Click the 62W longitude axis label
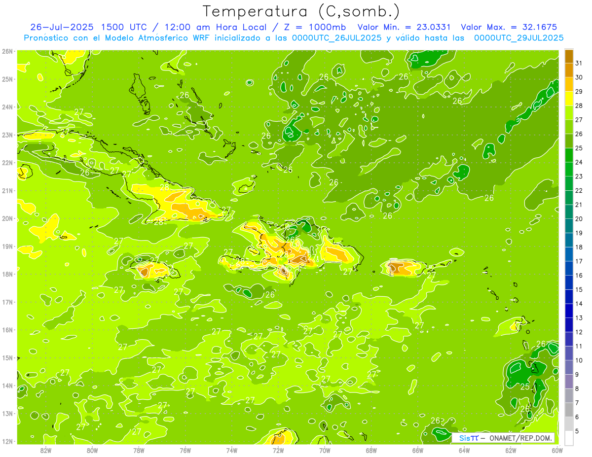This screenshot has width=592, height=457. (x=511, y=450)
